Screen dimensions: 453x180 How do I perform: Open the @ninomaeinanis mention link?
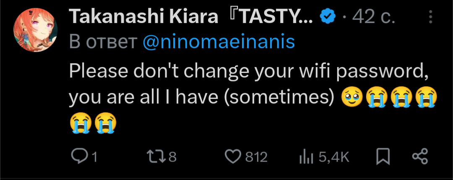[x=219, y=42]
